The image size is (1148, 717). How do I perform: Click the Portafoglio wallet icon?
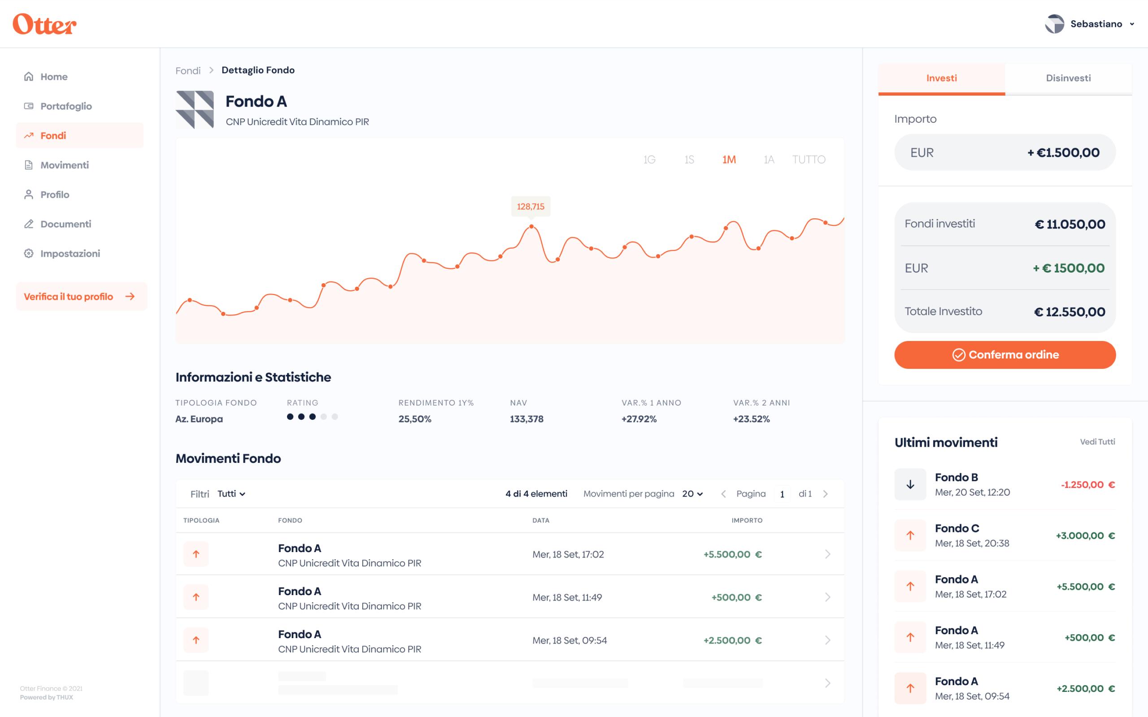[x=29, y=106]
